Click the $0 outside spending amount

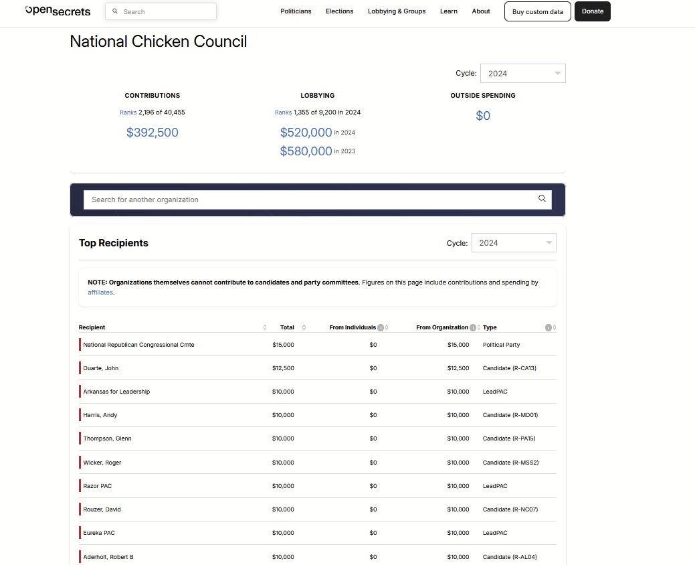point(483,116)
